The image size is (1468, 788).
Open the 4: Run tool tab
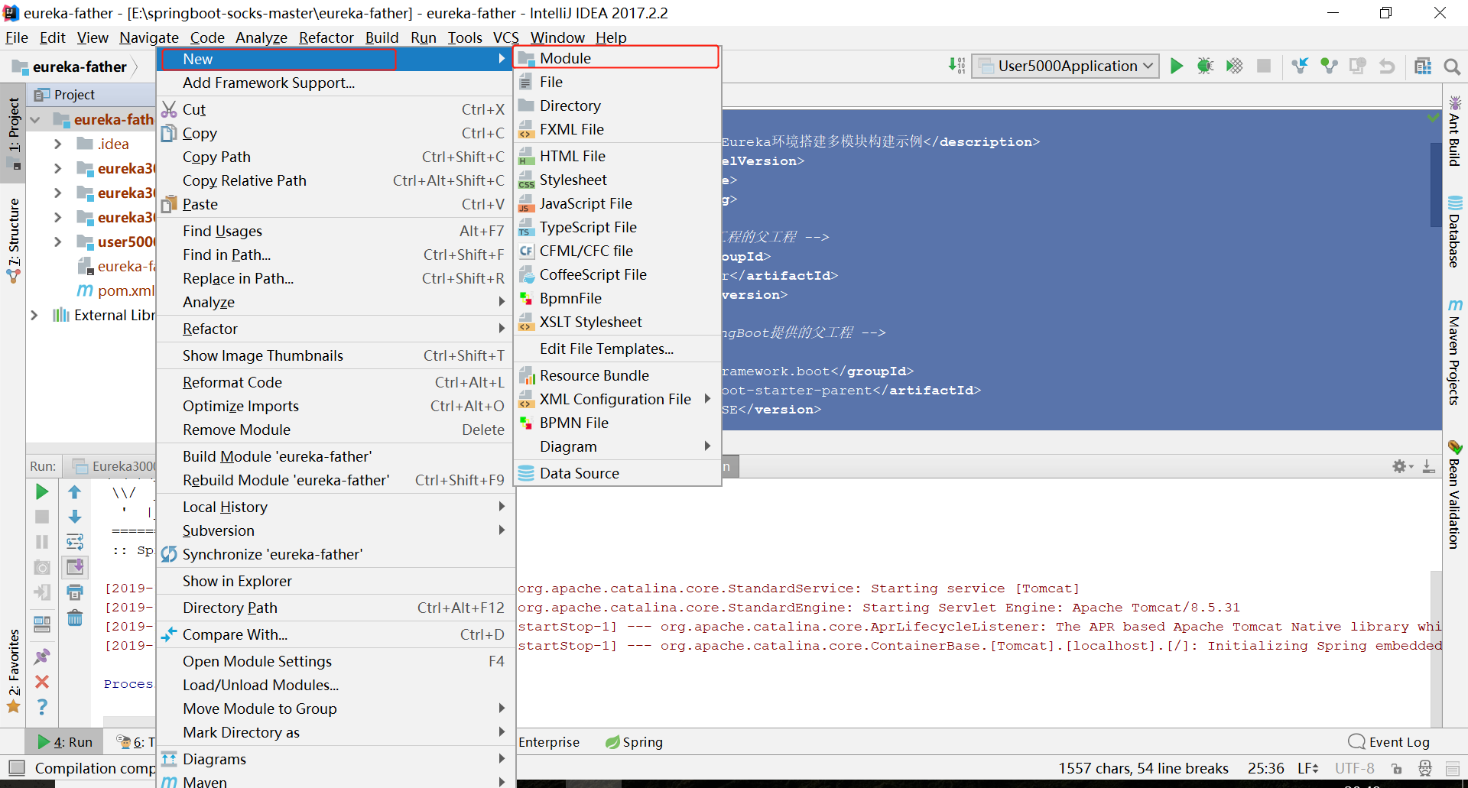(x=65, y=742)
